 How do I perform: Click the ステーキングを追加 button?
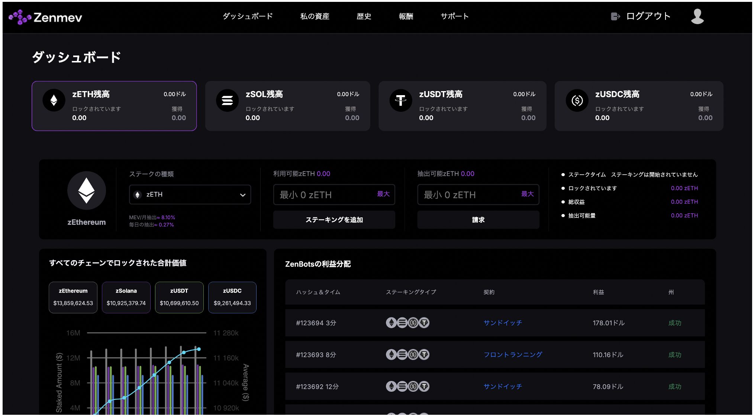click(334, 220)
